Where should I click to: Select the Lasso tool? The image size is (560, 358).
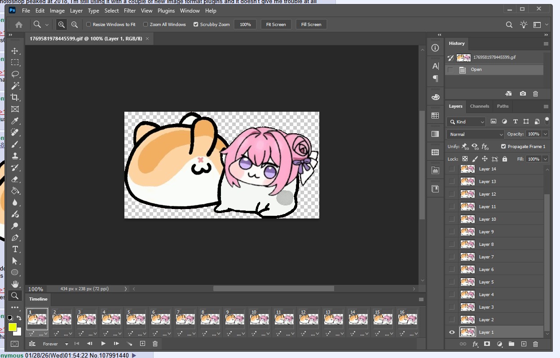15,74
